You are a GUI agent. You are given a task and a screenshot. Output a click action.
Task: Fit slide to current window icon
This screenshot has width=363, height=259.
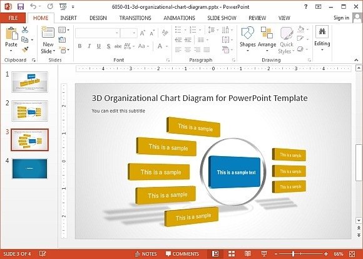[352, 254]
